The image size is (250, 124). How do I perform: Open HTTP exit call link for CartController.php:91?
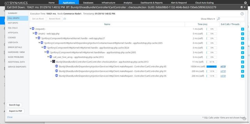coord(223,71)
